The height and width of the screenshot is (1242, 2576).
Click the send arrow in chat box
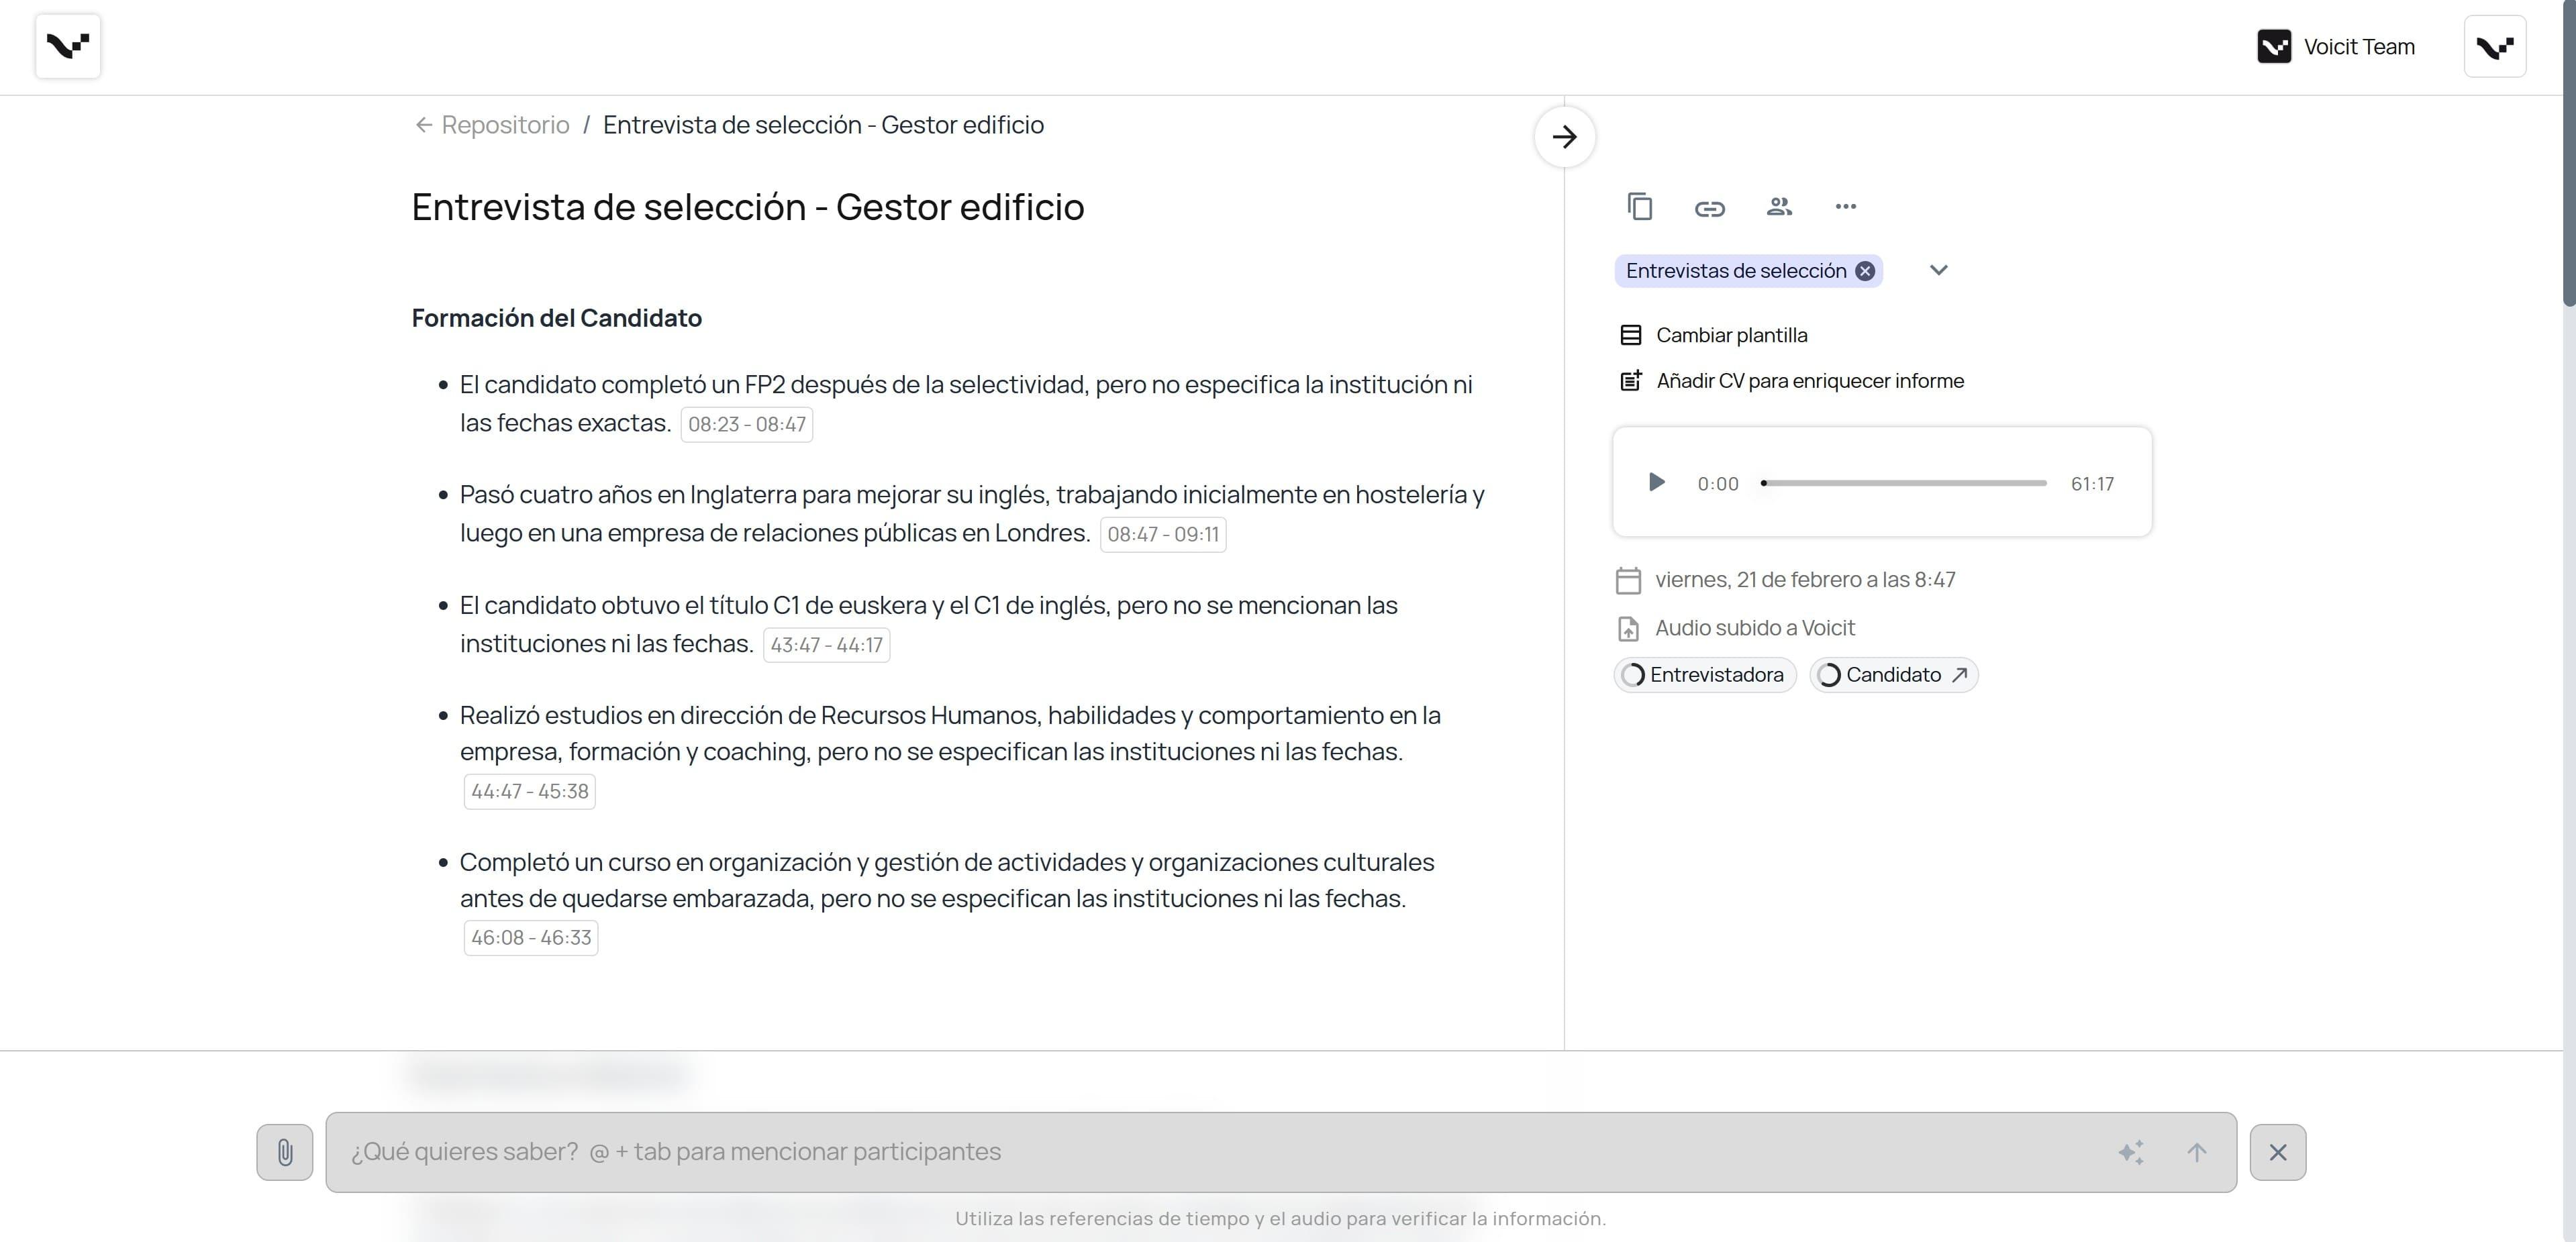[x=2196, y=1152]
